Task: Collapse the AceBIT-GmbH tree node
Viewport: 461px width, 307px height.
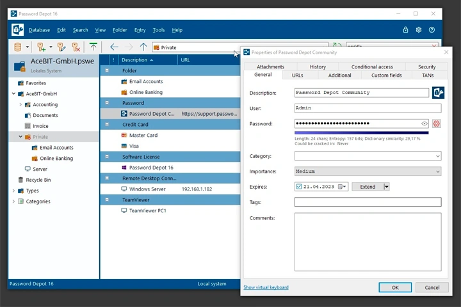Action: 13,94
